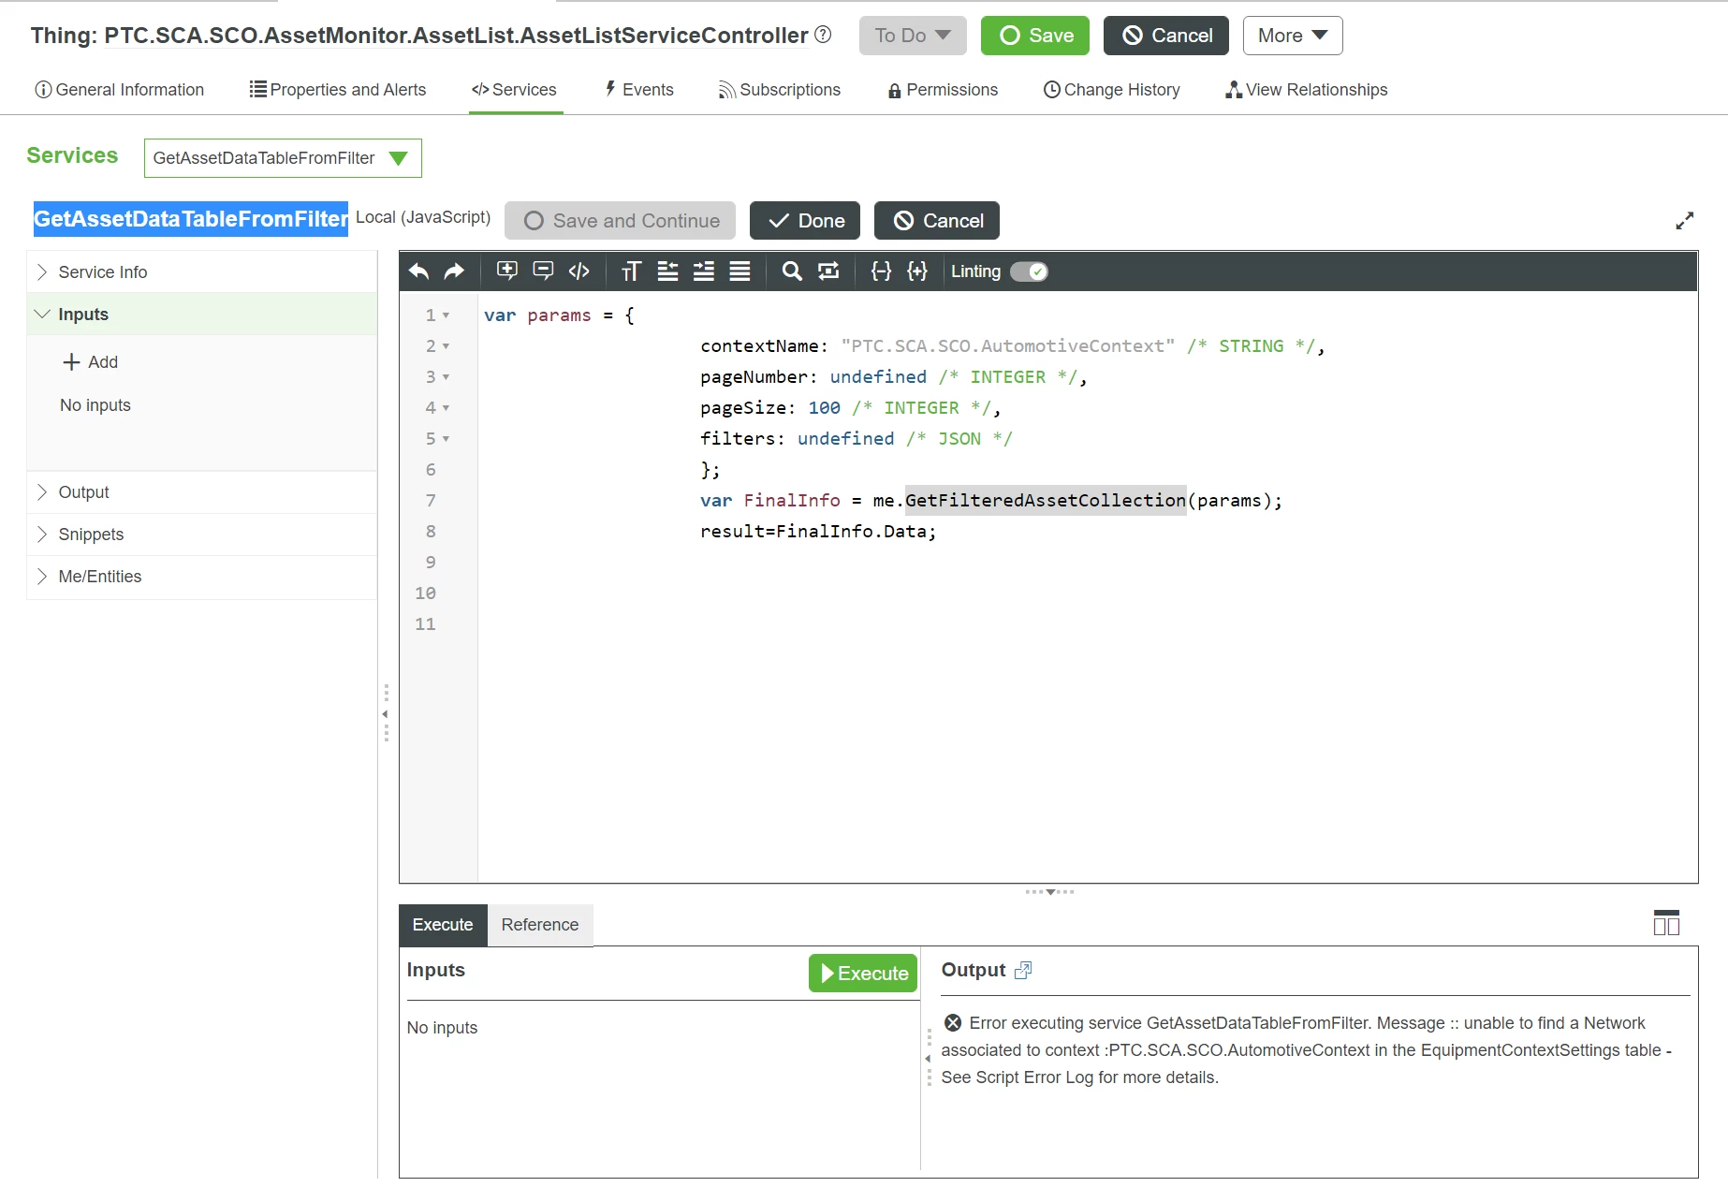This screenshot has width=1728, height=1187.
Task: Collapse all code folds icon
Action: tap(881, 271)
